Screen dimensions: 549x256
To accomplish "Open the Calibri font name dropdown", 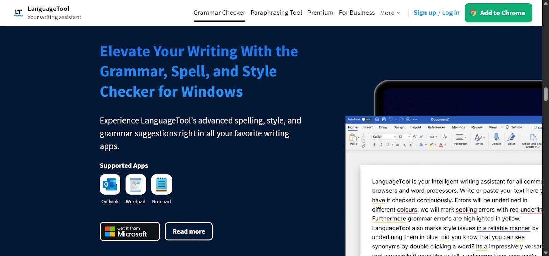I will [x=384, y=137].
